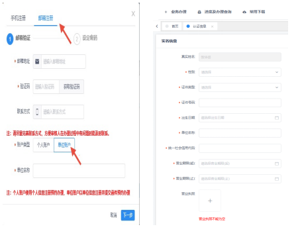The image size is (300, 247).
Task: Click the red 营业执照不能为空 error text
Action: tap(212, 219)
